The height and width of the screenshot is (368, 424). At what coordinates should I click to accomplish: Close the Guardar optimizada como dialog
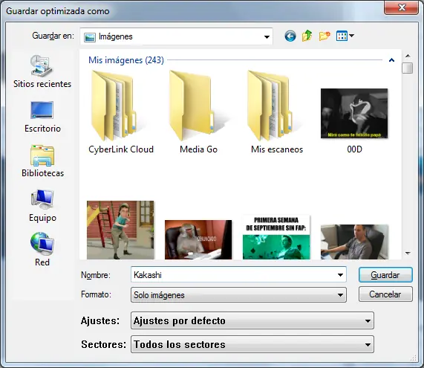[x=402, y=7]
